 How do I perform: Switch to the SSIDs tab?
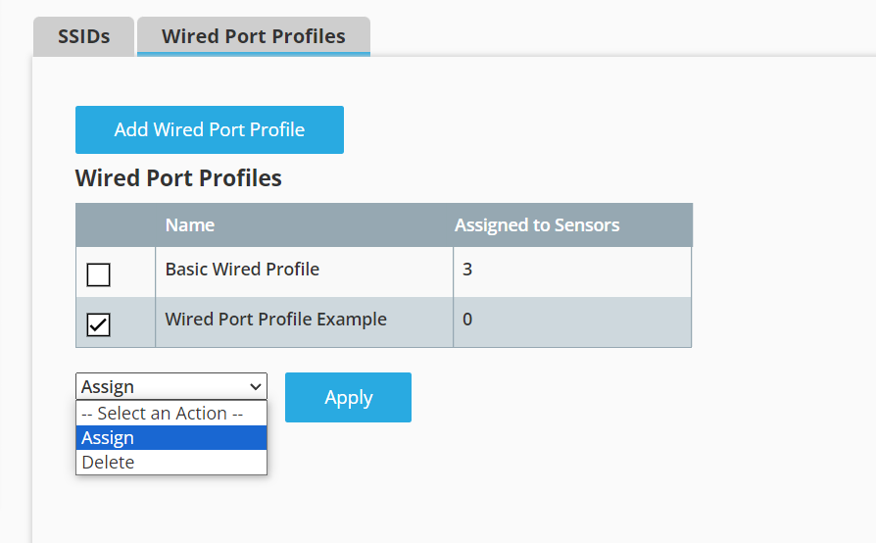coord(84,36)
